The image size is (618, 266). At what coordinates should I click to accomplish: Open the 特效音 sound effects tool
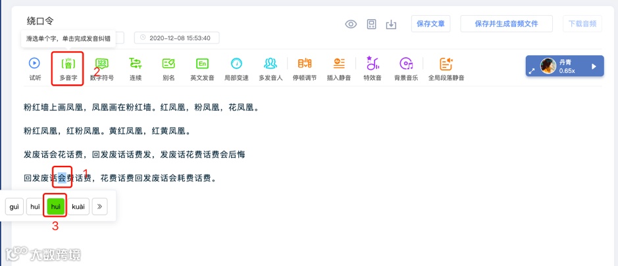pos(373,68)
